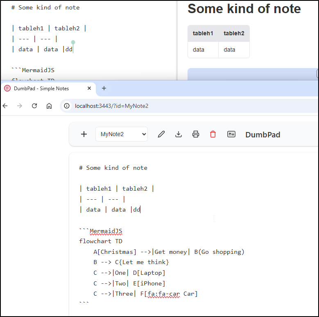Close the DumbPad - Simple Notes tab
The image size is (319, 317).
(x=89, y=88)
